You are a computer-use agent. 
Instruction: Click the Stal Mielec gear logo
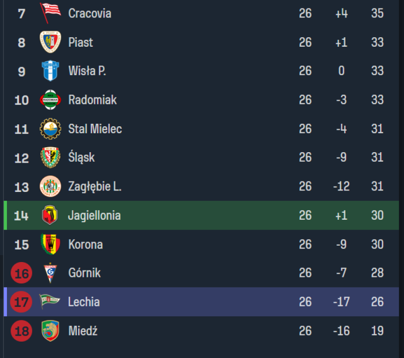click(x=50, y=129)
